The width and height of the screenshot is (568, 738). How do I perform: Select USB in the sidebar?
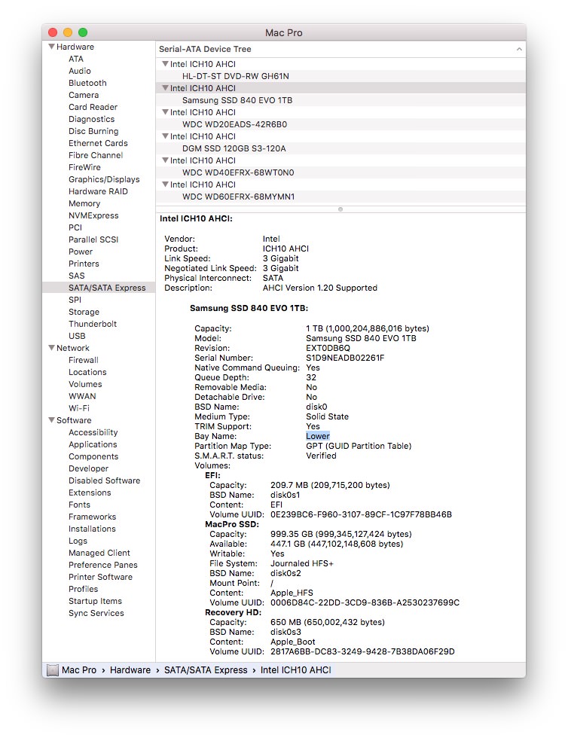pyautogui.click(x=77, y=336)
